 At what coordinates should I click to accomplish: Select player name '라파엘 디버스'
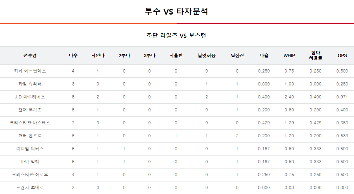[x=30, y=149]
